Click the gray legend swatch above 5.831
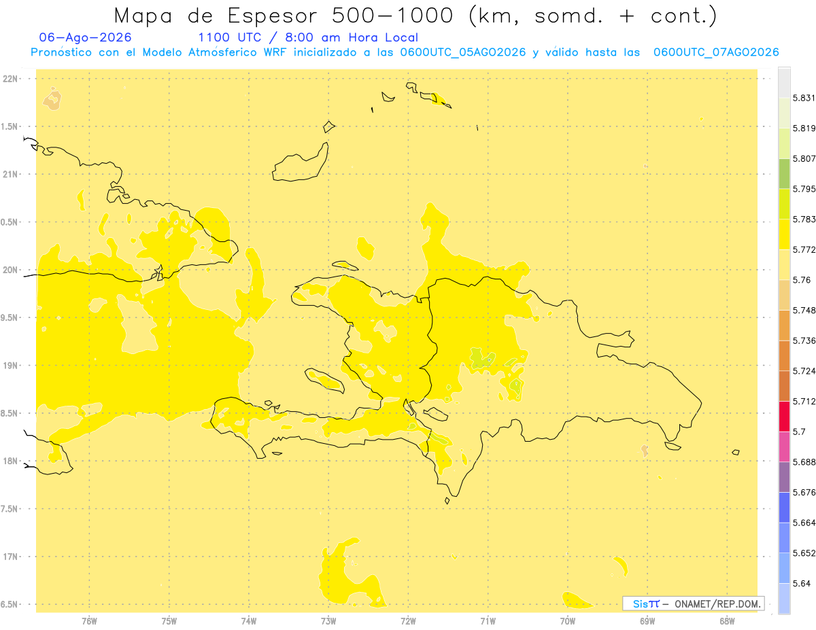 point(784,82)
